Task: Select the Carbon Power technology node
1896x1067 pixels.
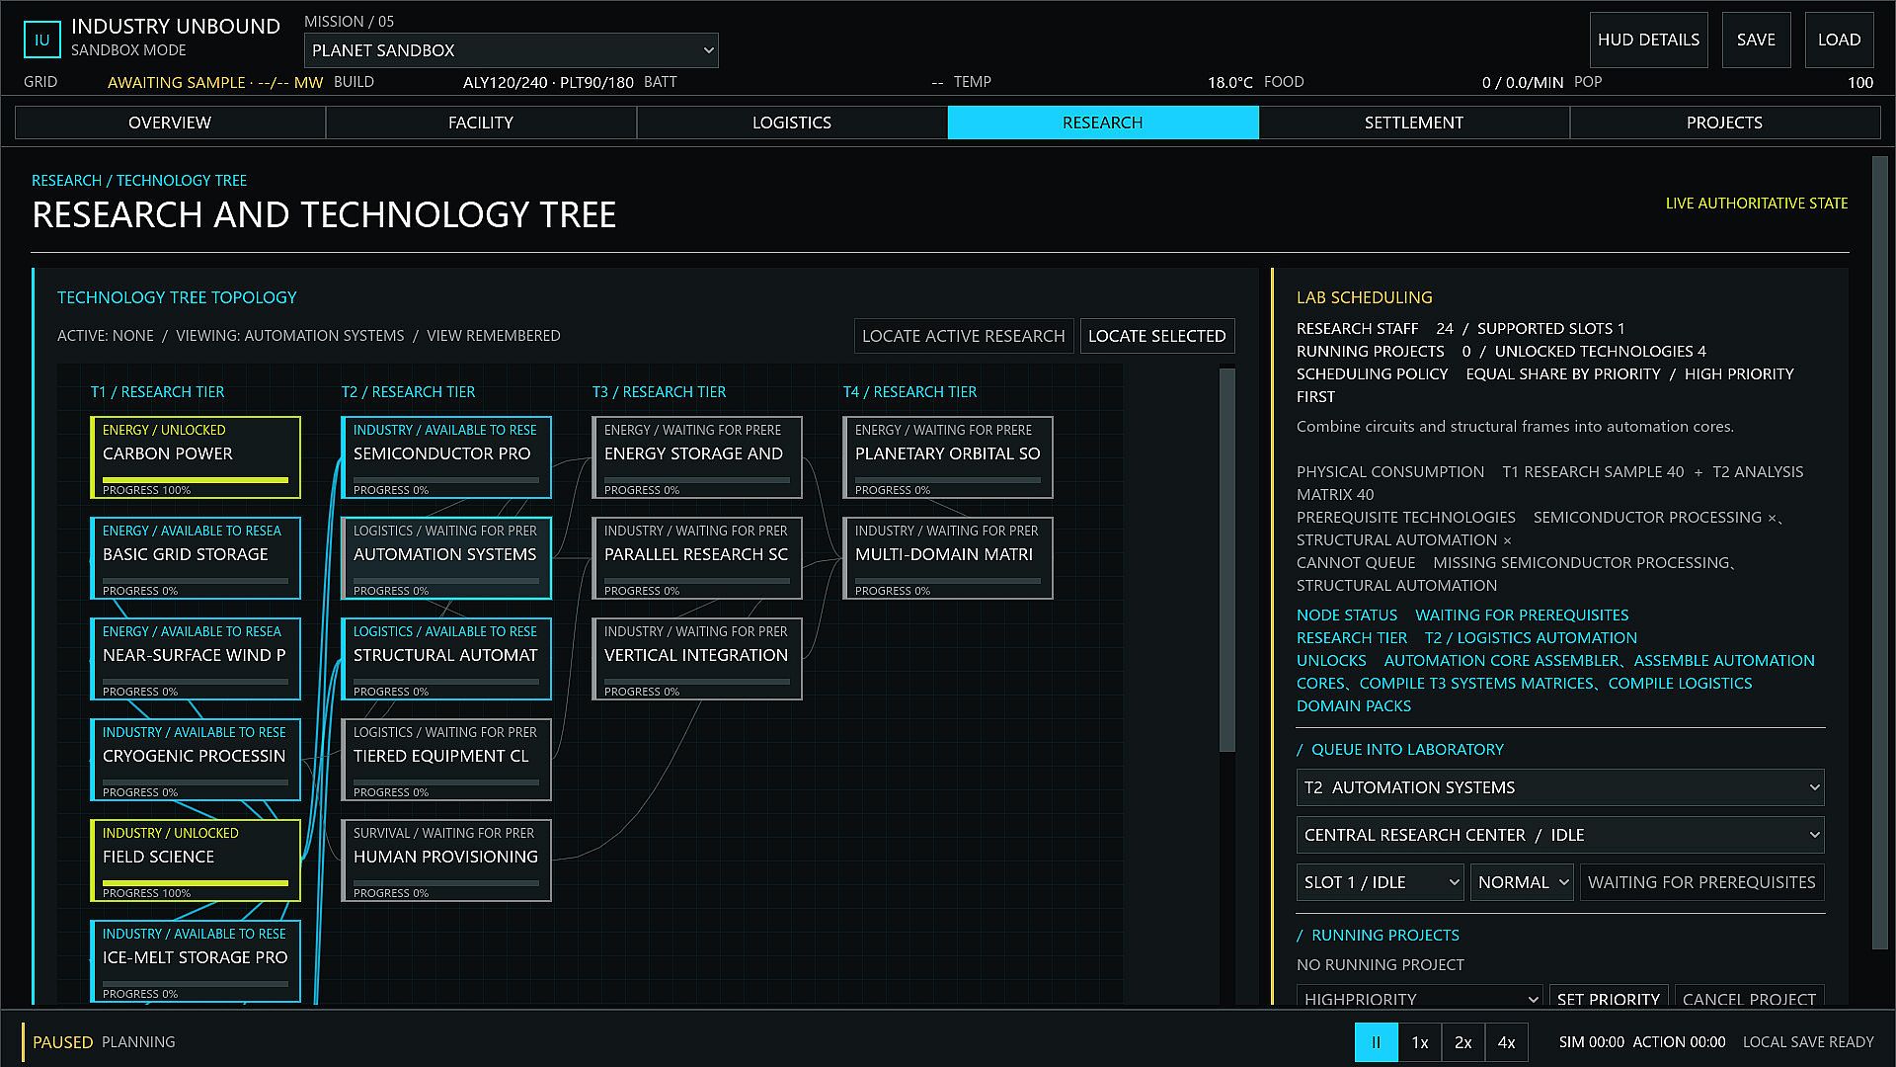Action: click(196, 457)
